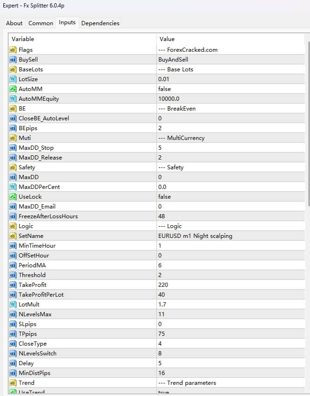Click the blue '123' integer icon beside BuySell
Image resolution: width=310 pixels, height=396 pixels.
13,59
